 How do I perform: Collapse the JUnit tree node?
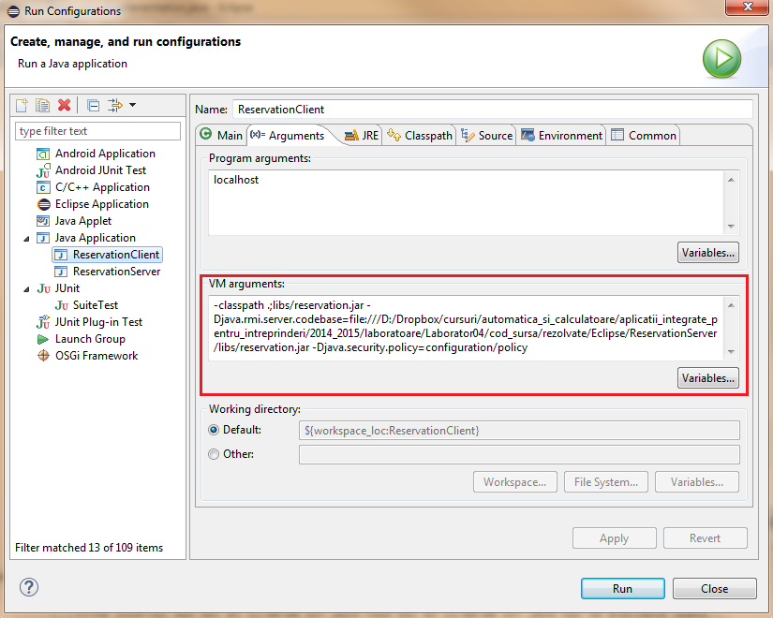click(x=26, y=289)
